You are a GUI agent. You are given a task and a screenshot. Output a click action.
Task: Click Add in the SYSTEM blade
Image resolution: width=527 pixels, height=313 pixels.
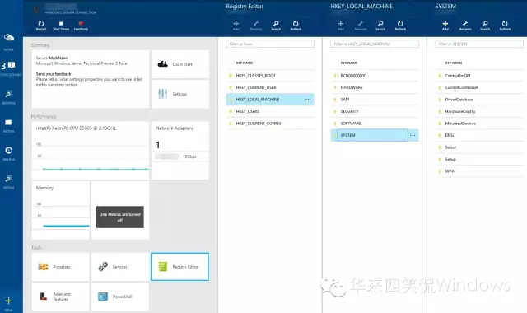tap(445, 26)
